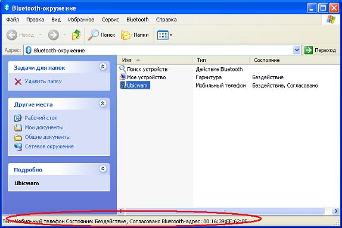
Task: Collapse the Другие места panel
Action: (x=102, y=104)
